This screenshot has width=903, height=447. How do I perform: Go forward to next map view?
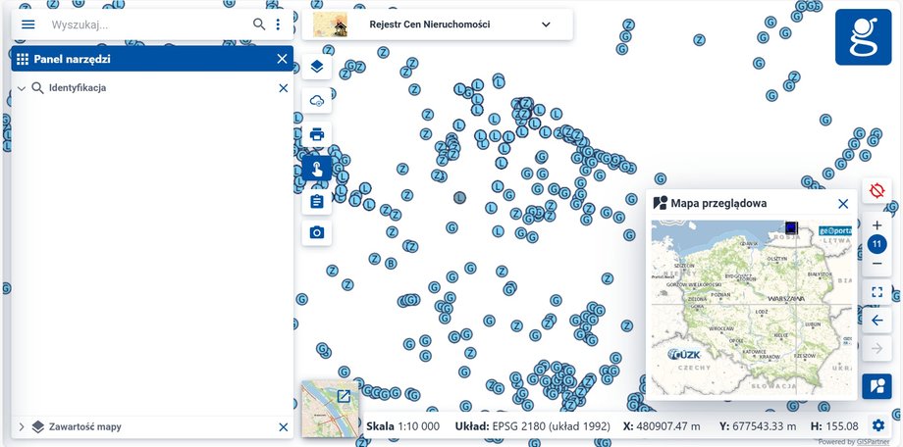point(876,349)
